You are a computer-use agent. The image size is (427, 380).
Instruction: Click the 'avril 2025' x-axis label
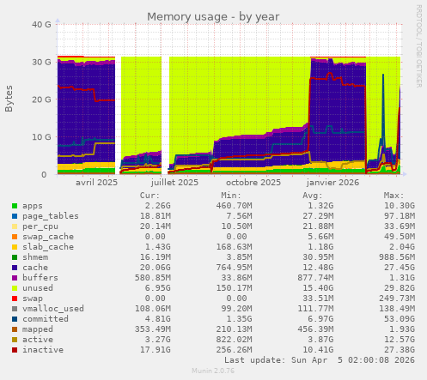(x=96, y=183)
